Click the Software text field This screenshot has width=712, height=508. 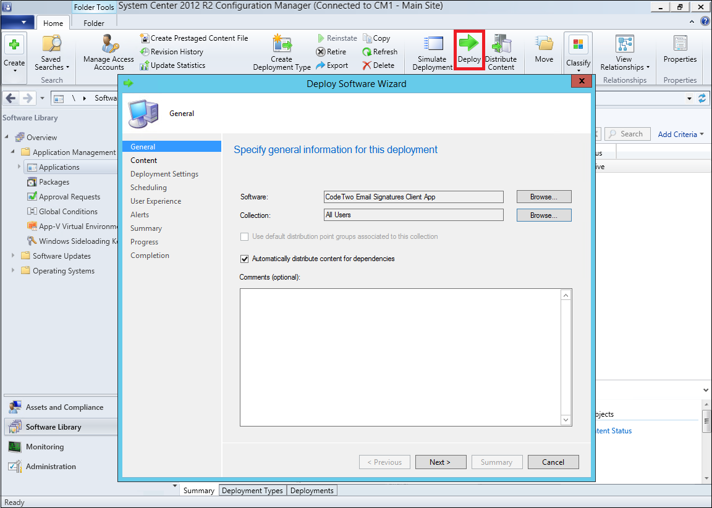pyautogui.click(x=413, y=197)
